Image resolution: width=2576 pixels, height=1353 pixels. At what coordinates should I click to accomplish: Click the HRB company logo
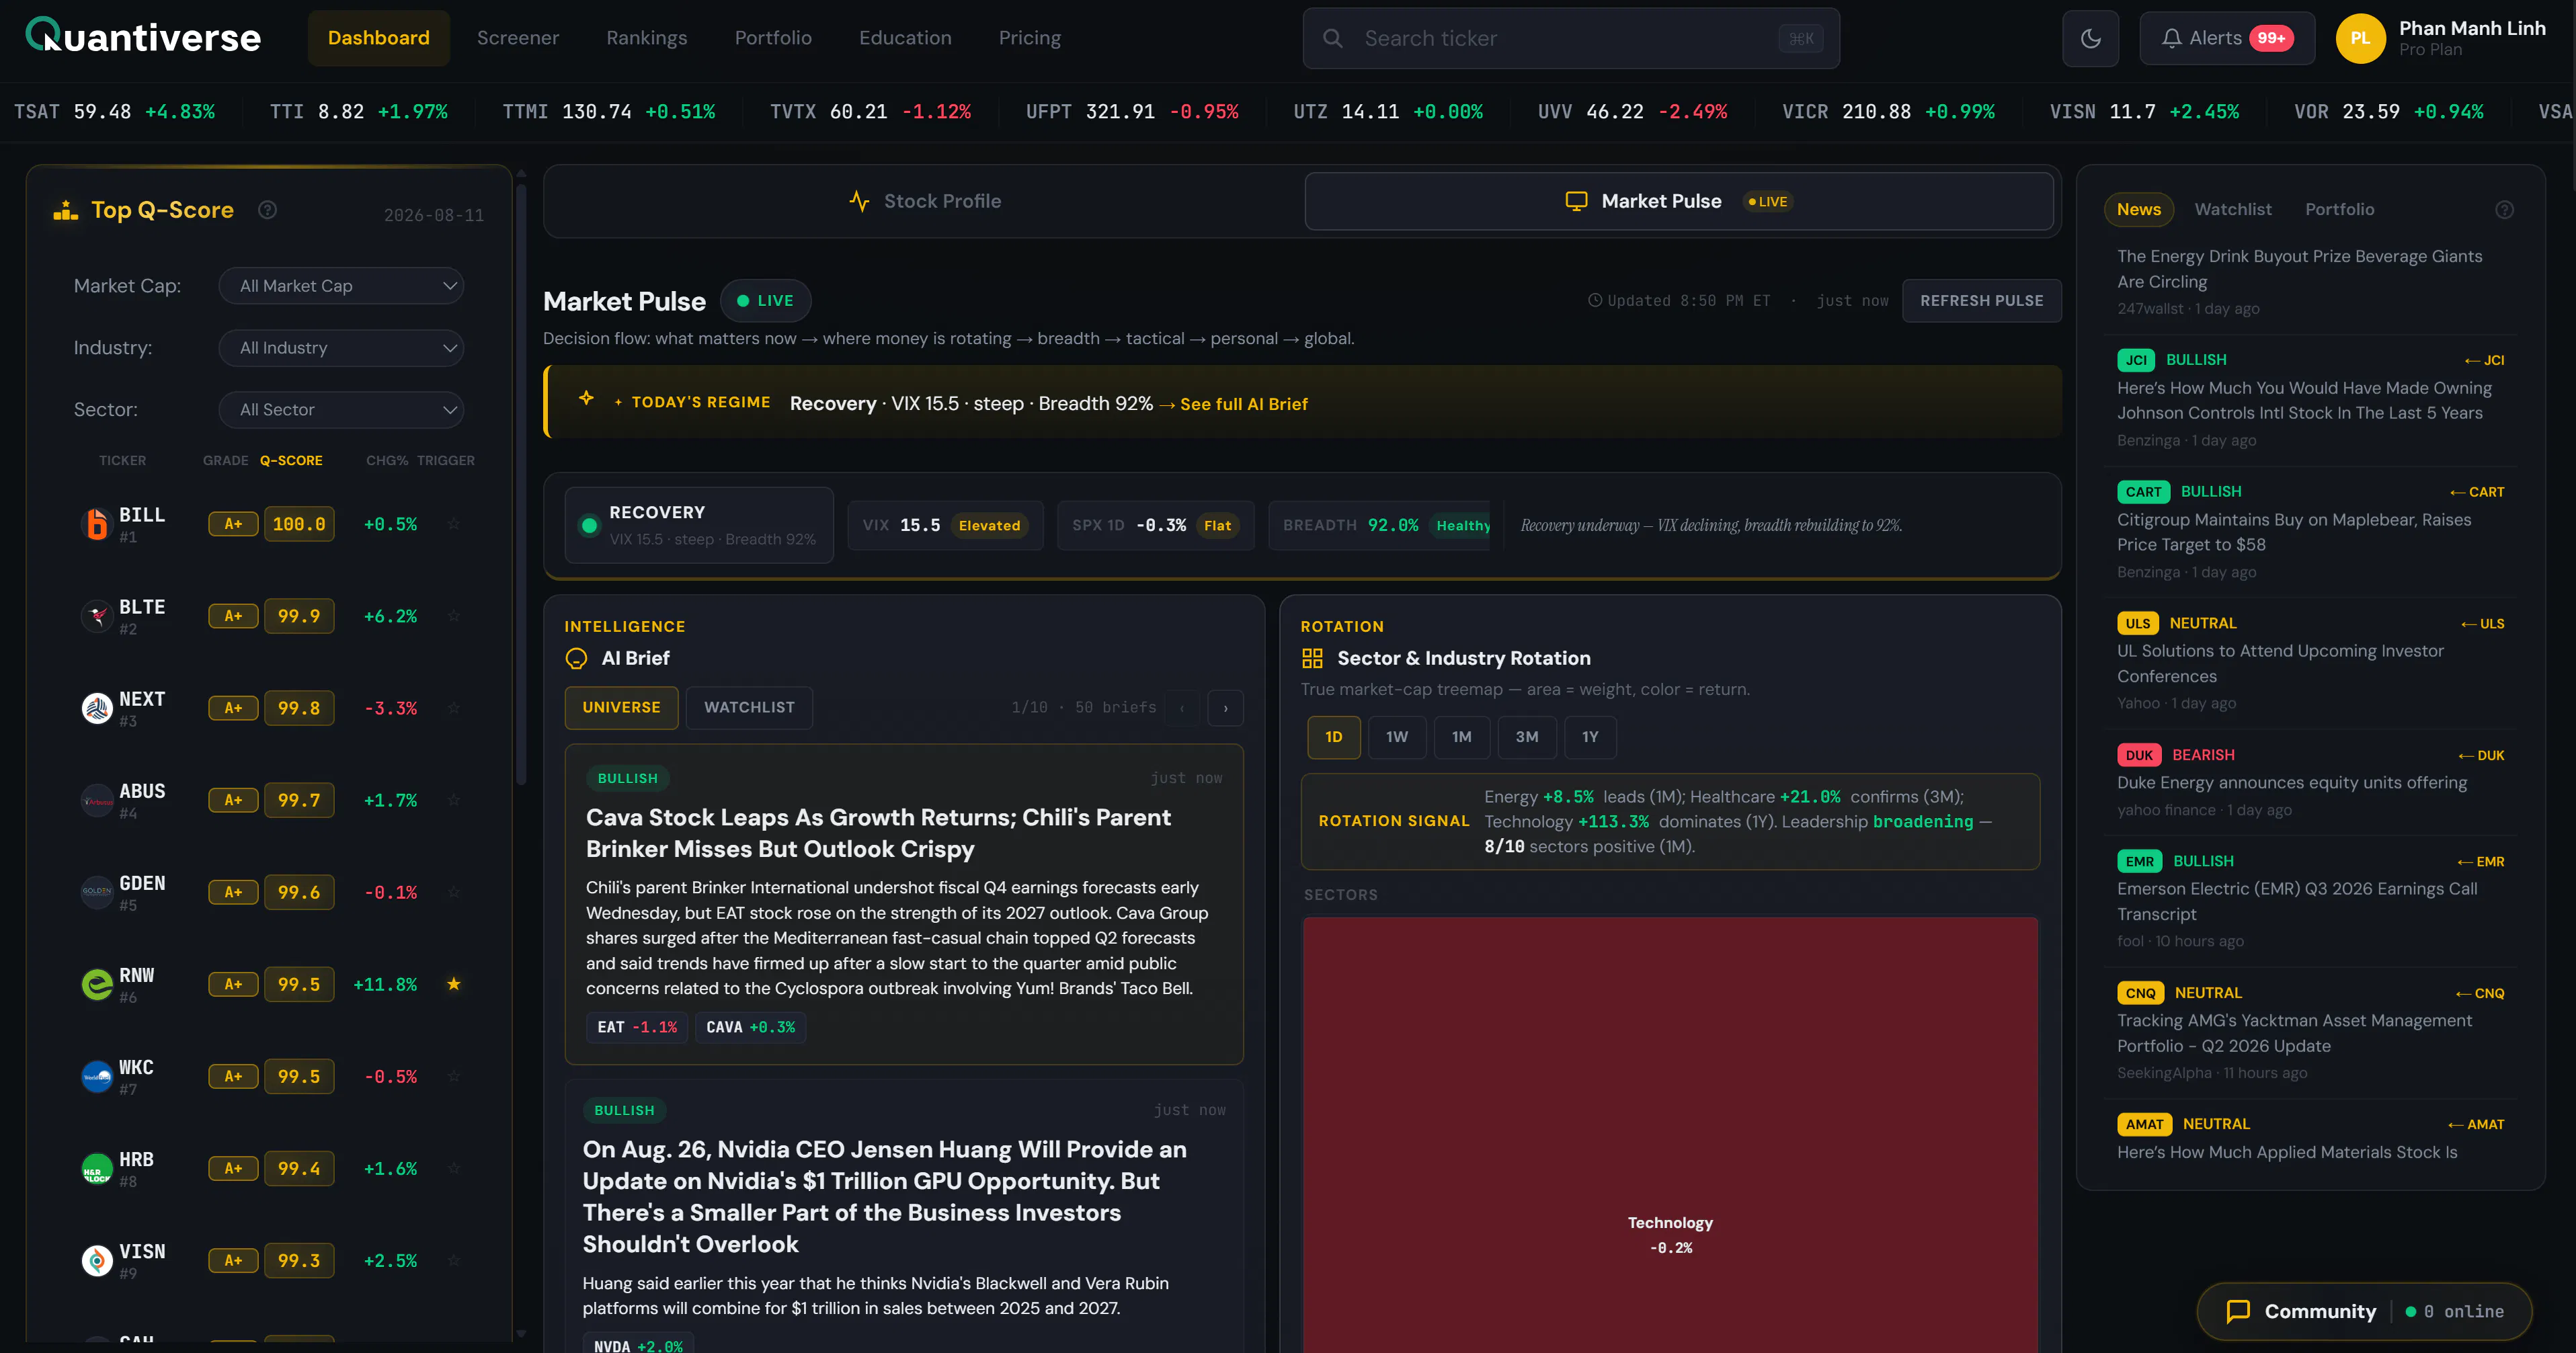coord(97,1168)
